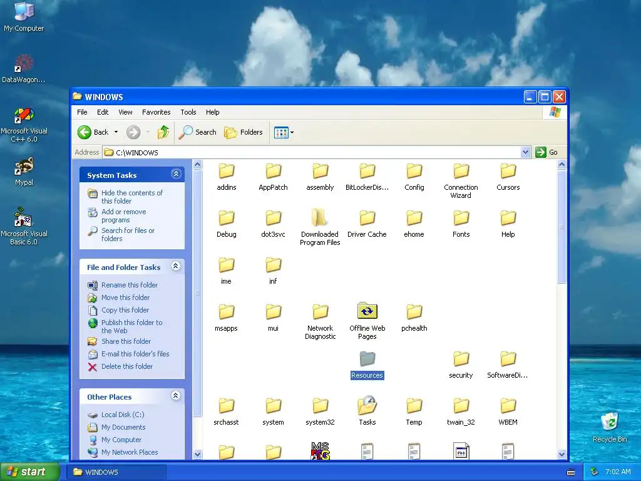Open the Tools menu
Image resolution: width=641 pixels, height=481 pixels.
point(188,112)
